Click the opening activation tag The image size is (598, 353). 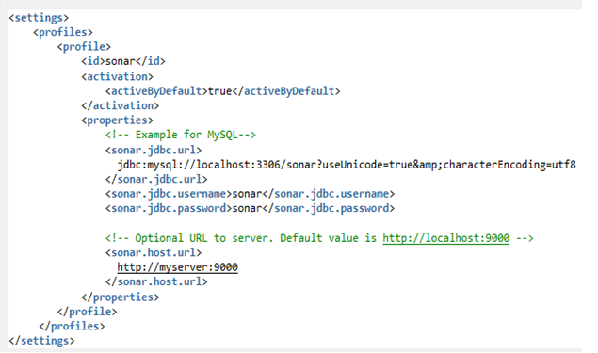point(117,76)
